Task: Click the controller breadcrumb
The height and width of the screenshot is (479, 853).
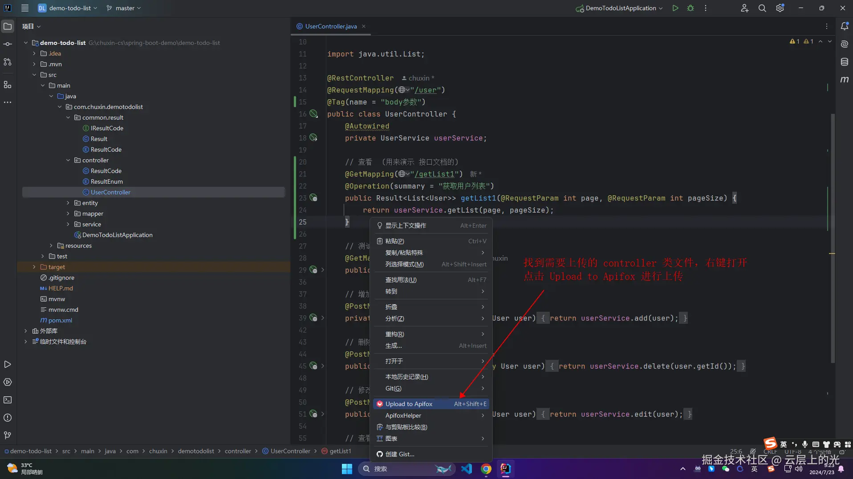Action: 238,451
